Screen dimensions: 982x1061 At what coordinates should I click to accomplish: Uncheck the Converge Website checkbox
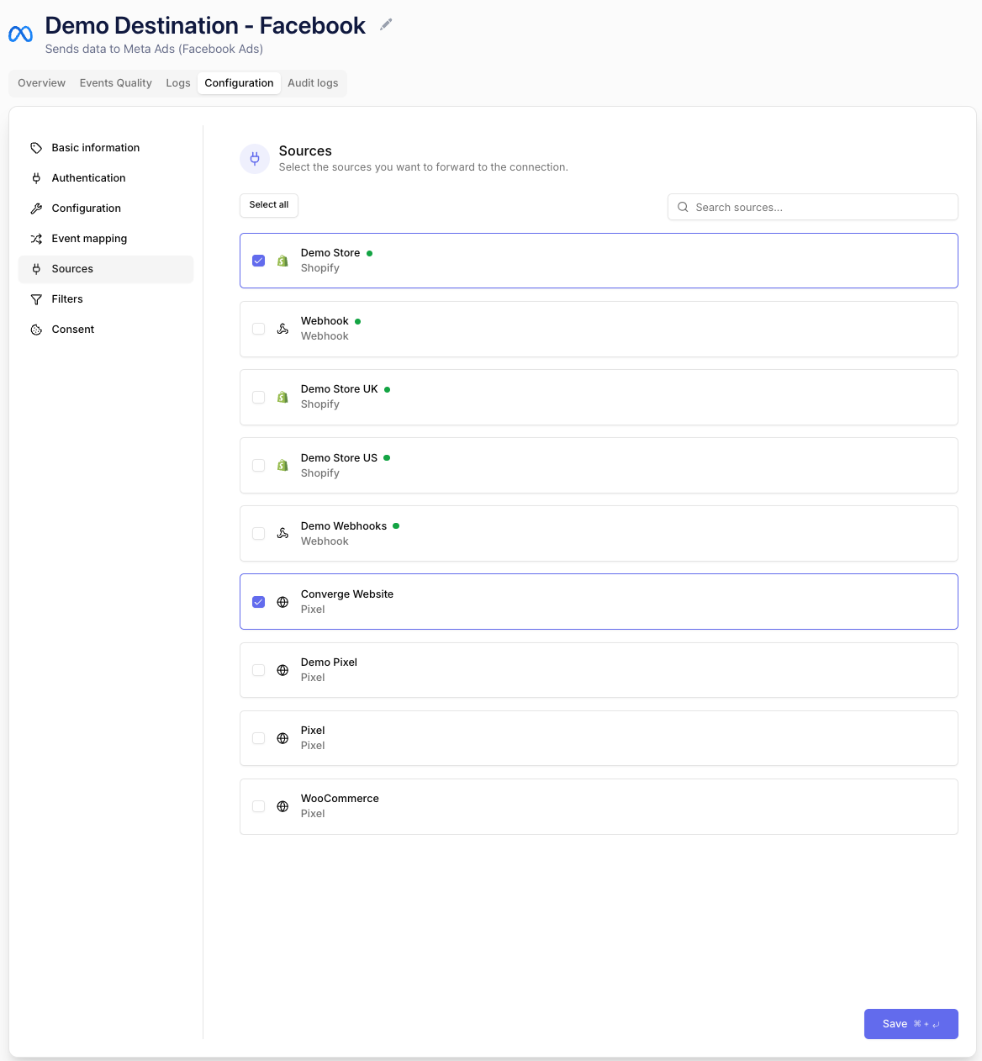[x=259, y=602]
